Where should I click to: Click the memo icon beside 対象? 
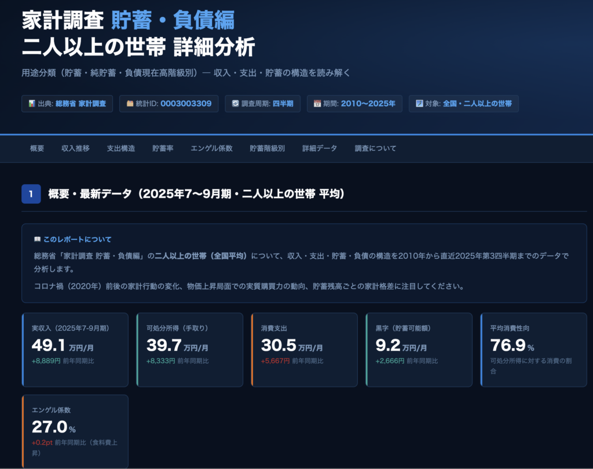tap(419, 104)
